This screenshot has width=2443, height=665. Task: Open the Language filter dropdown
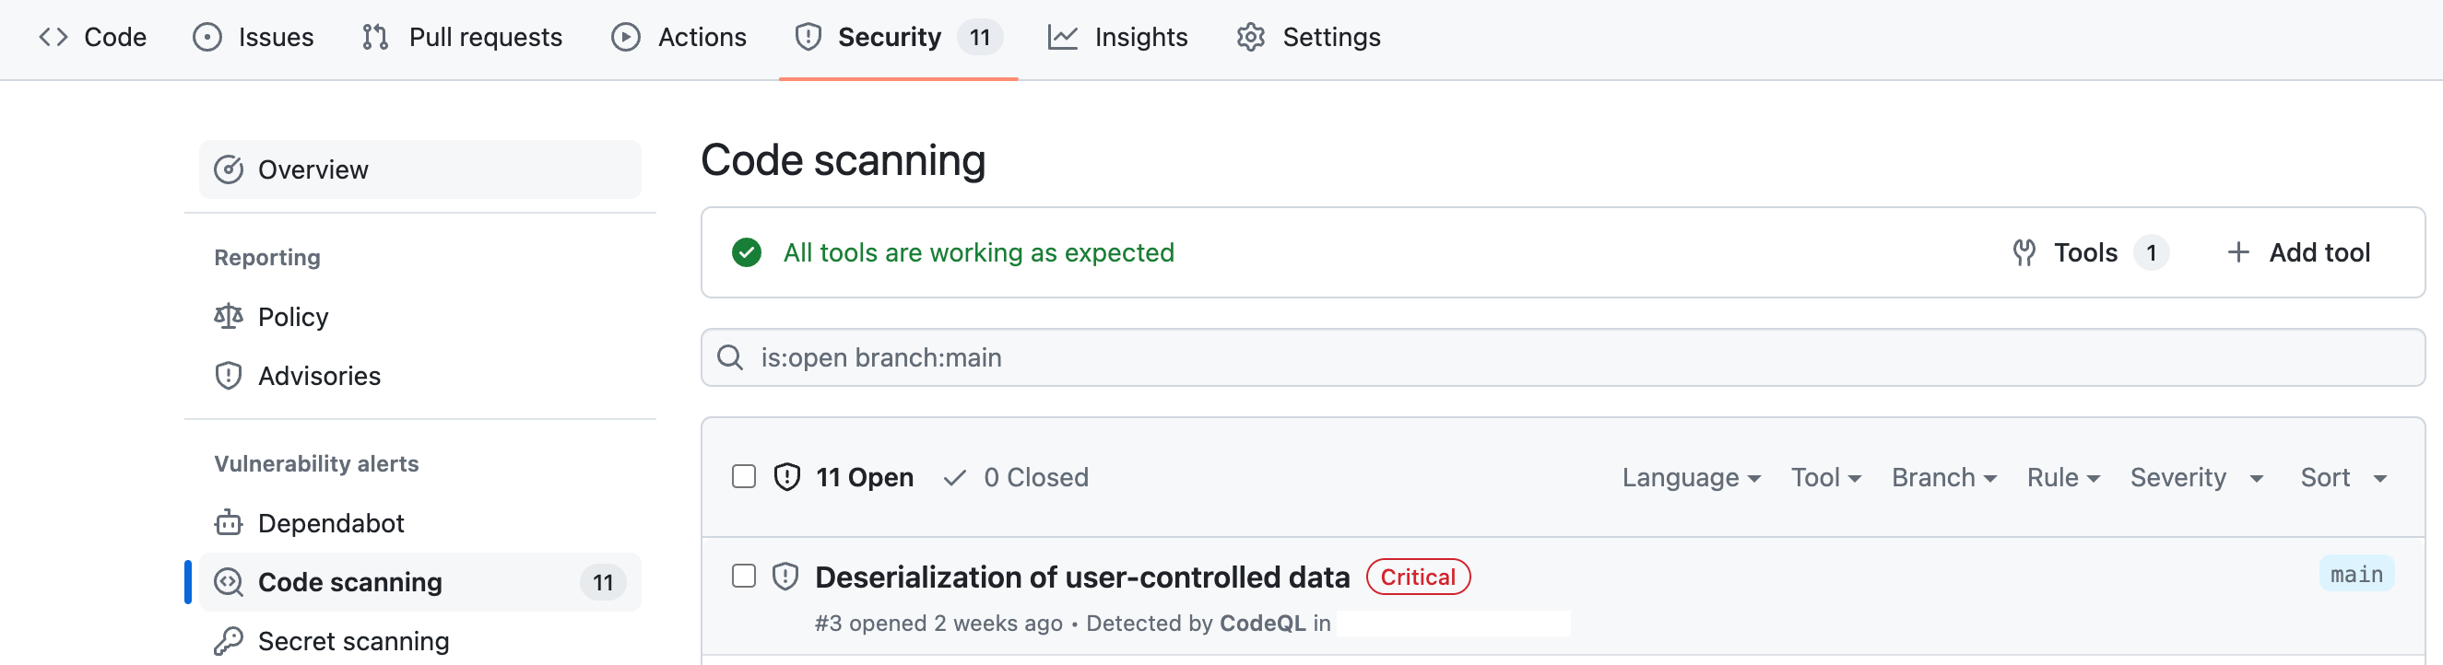(x=1691, y=477)
